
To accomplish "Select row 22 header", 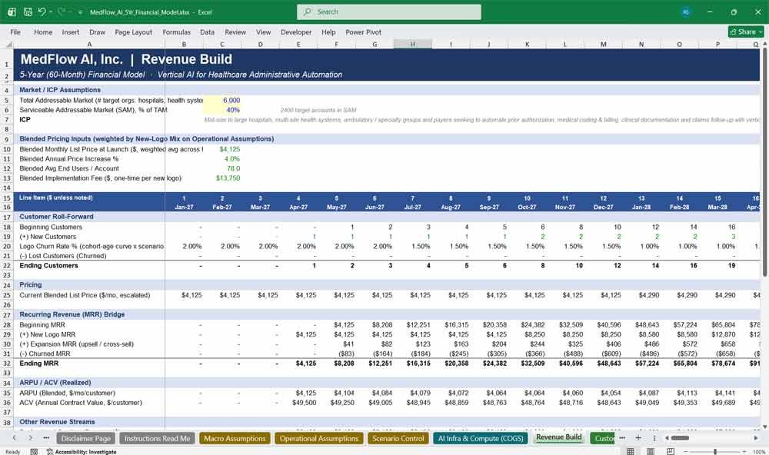I will pyautogui.click(x=7, y=266).
